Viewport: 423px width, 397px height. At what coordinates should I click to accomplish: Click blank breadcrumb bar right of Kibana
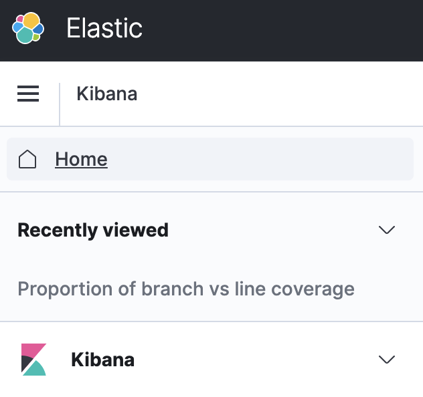(x=281, y=94)
